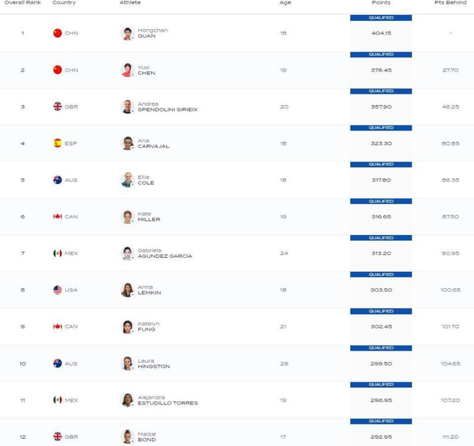The width and height of the screenshot is (474, 446).
Task: Click the Spain flag next to Ana Carvajal
Action: point(58,143)
